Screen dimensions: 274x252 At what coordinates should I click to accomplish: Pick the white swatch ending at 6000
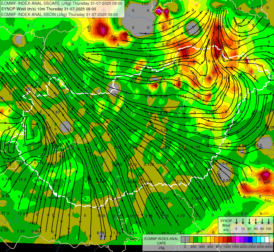coord(267,240)
